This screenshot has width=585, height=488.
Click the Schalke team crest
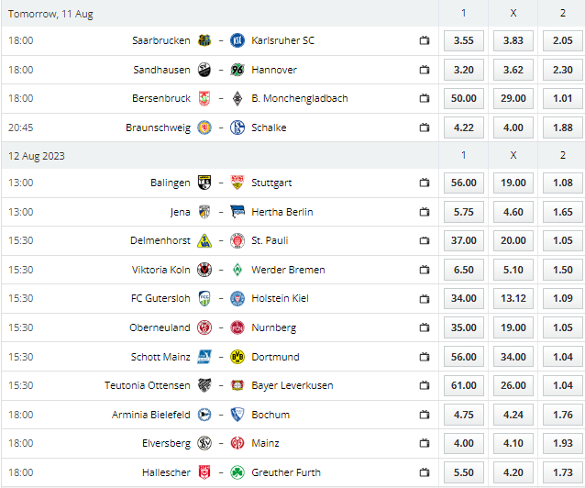237,128
